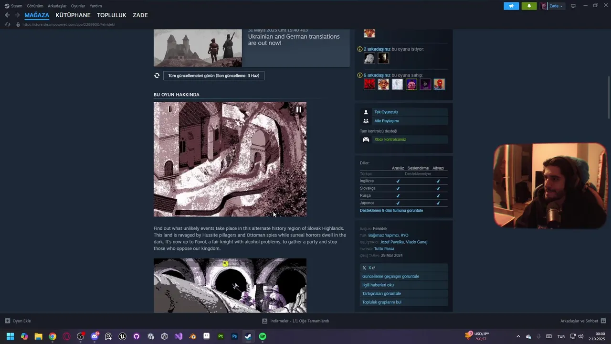Open the USD/JPY taskbar widget

point(477,336)
